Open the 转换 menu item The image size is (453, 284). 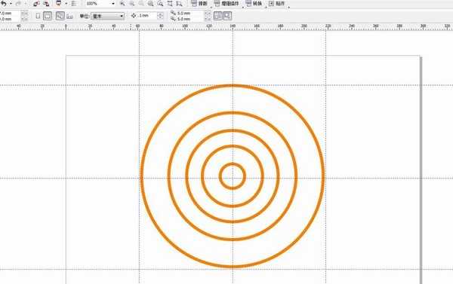(254, 4)
